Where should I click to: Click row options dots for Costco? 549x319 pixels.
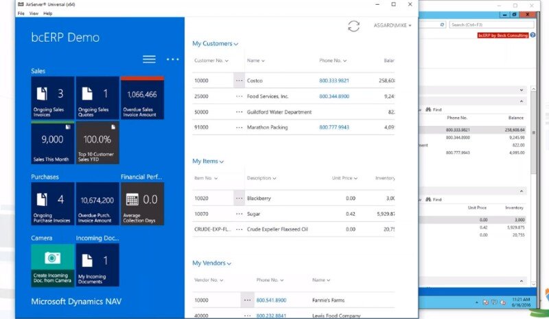pos(240,80)
